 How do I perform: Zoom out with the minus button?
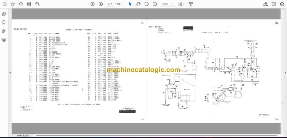coord(147,4)
